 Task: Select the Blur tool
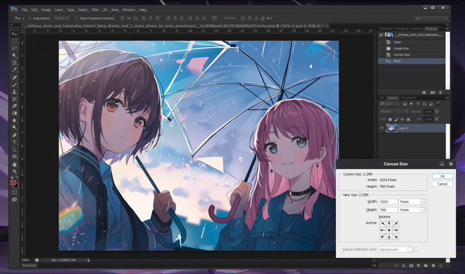click(14, 120)
